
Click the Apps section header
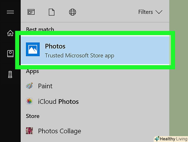(x=33, y=71)
